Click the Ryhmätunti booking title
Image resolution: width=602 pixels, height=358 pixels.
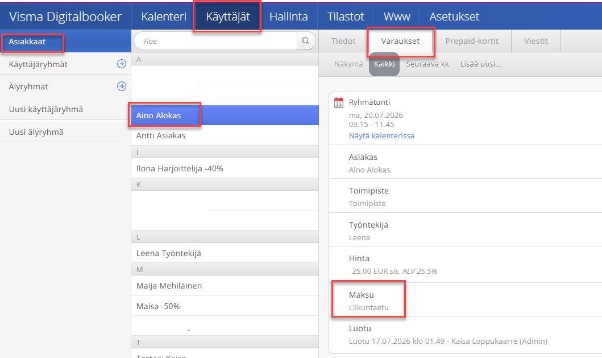pos(369,102)
